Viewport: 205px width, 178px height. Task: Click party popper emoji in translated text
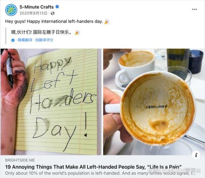click(77, 33)
